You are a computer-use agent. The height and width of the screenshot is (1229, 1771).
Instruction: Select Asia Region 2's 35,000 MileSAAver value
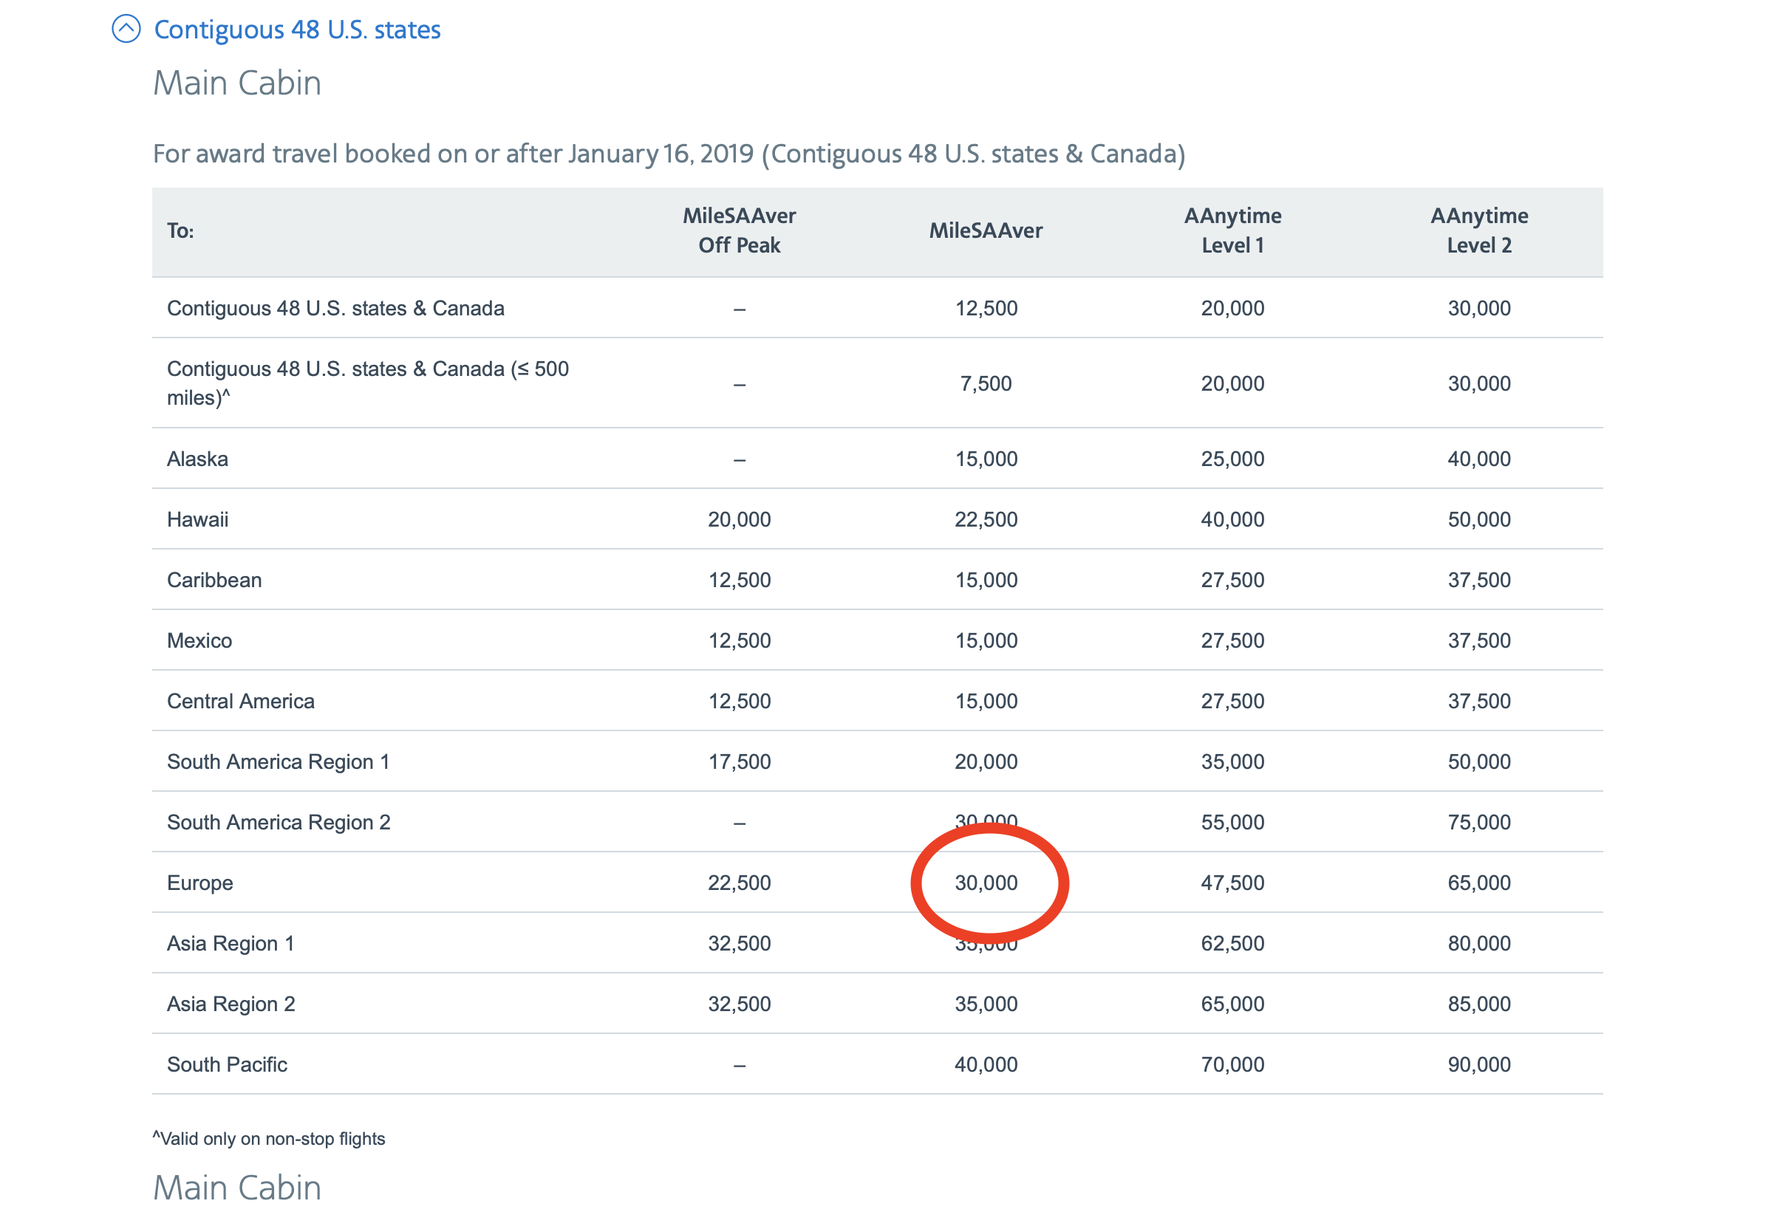986,1004
